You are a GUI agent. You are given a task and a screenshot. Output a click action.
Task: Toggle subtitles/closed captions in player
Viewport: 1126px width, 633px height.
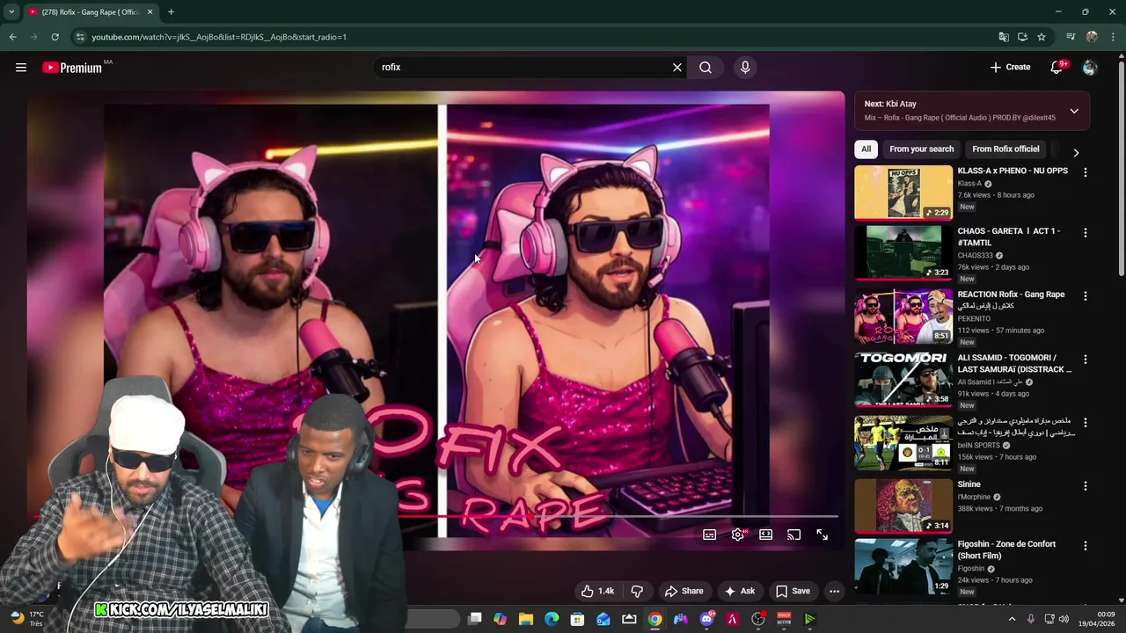(710, 535)
